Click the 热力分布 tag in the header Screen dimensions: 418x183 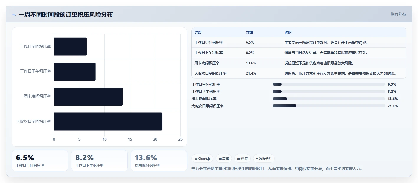[398, 14]
